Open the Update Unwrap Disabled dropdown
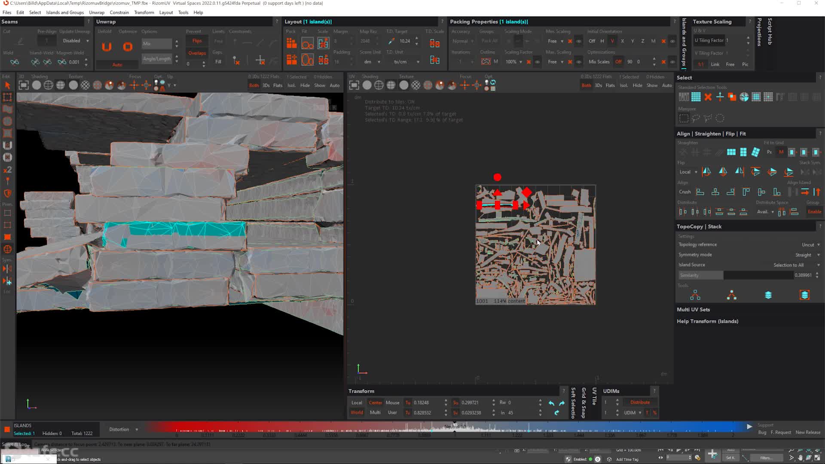 [x=76, y=41]
